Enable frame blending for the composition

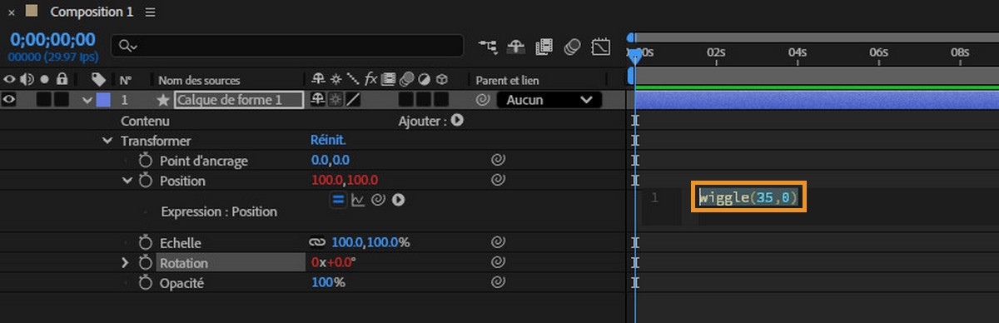pos(544,46)
